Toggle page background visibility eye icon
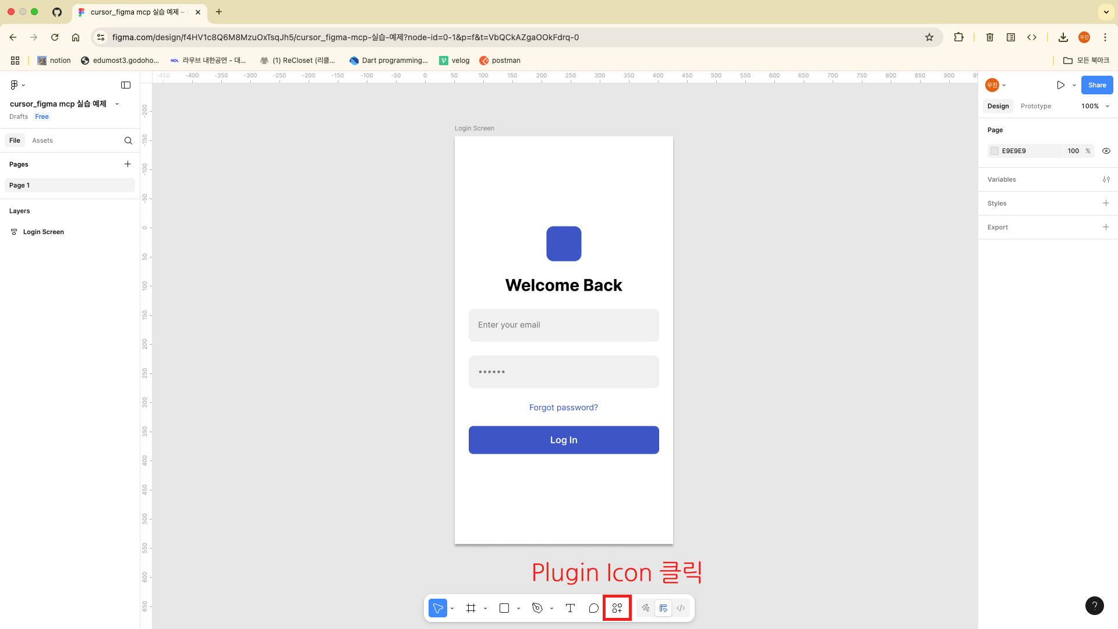 1106,151
